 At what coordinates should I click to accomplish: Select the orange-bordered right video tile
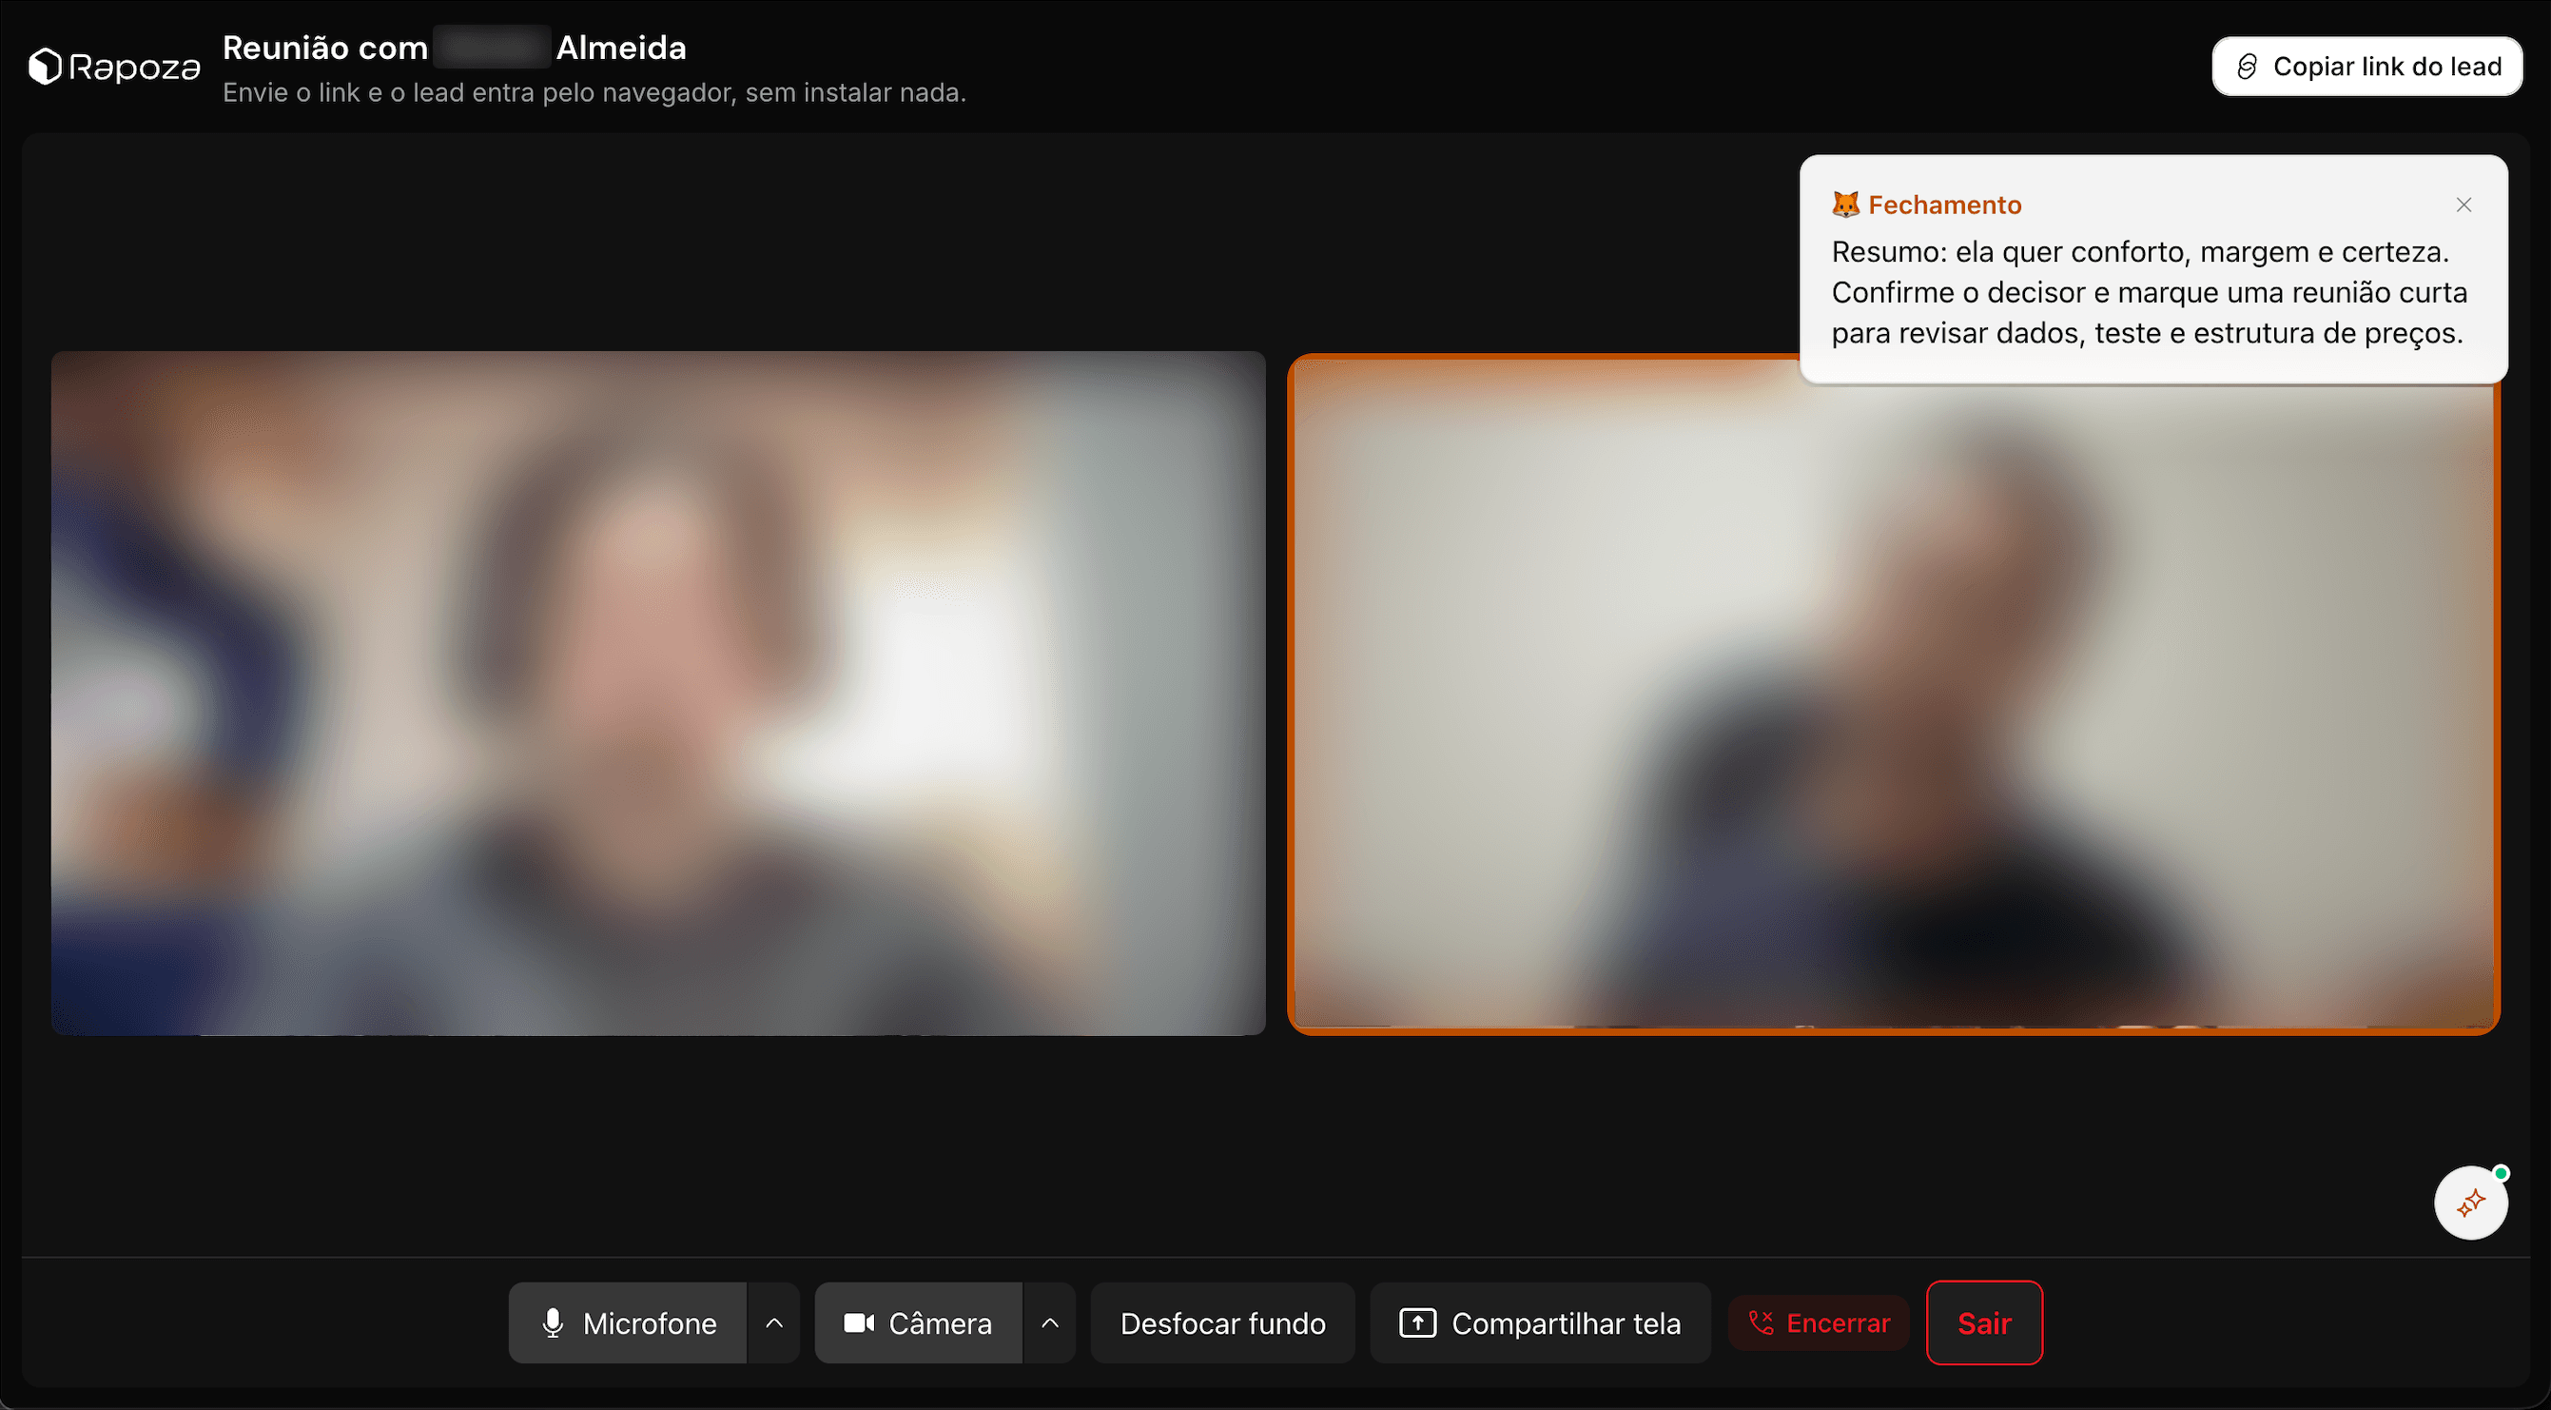pos(1894,695)
